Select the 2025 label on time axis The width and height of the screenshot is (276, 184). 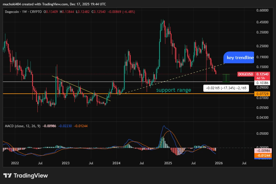(168, 163)
